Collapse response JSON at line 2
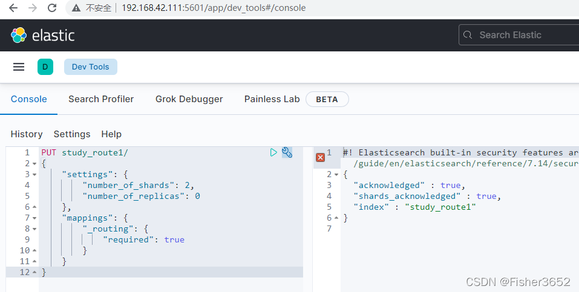Image resolution: width=579 pixels, height=292 pixels. pos(336,175)
